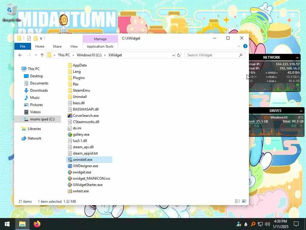This screenshot has height=230, width=306.
Task: Select XWDesigner.exe in the file list
Action: click(83, 166)
